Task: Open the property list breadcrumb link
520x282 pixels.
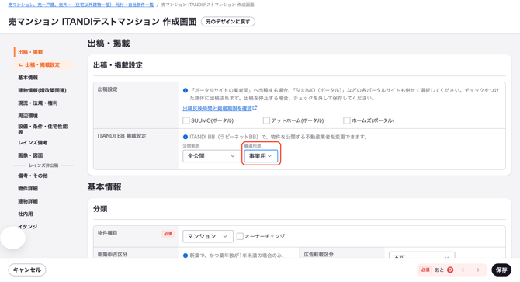Action: click(x=81, y=5)
